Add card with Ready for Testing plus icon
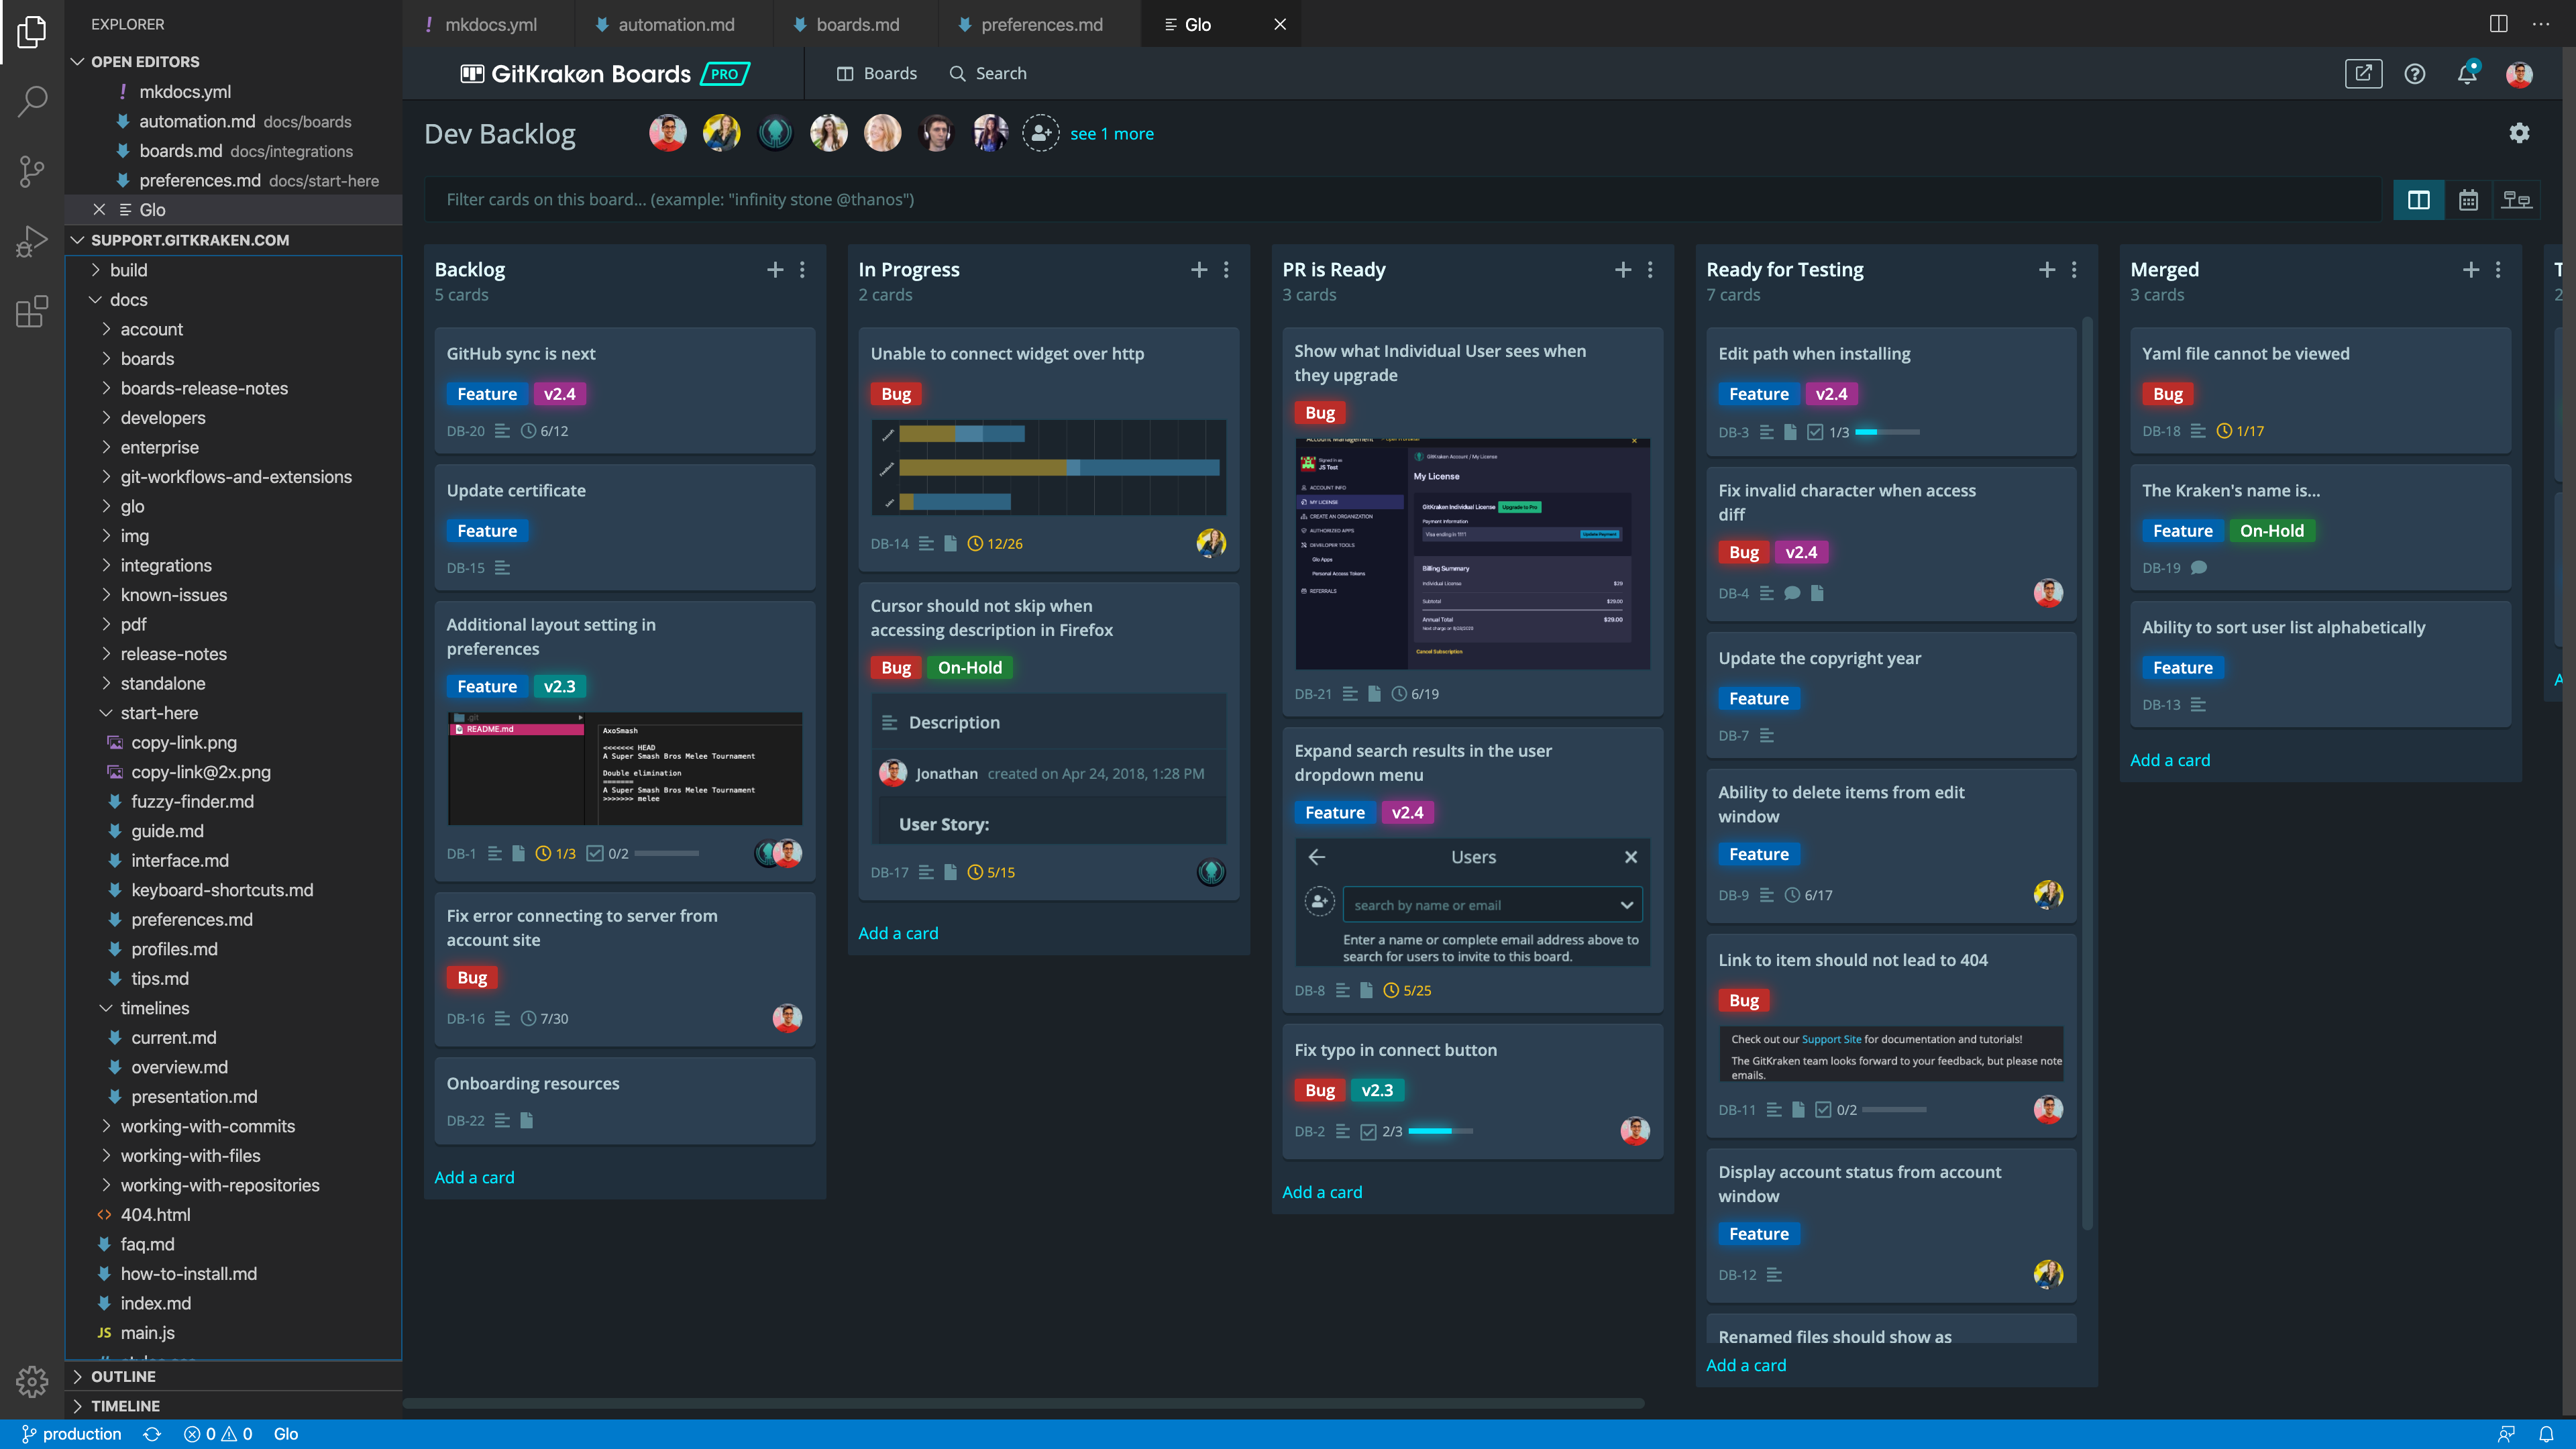 point(2047,270)
